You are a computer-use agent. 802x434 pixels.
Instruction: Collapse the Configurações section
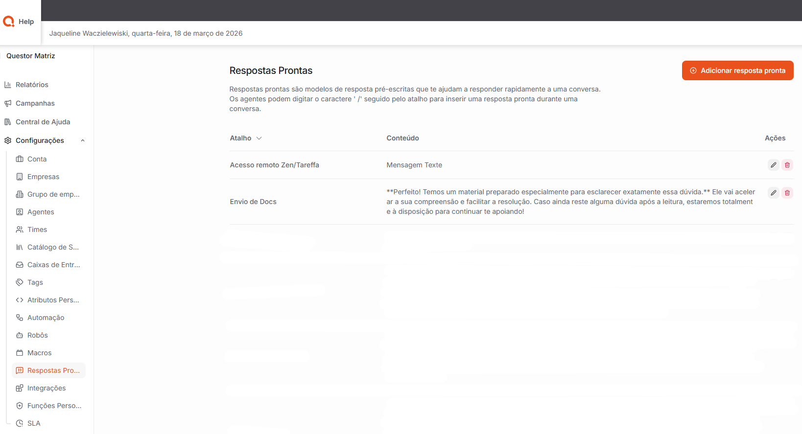coord(83,140)
